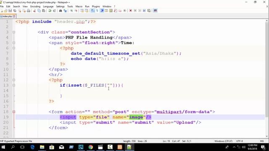Image resolution: width=269 pixels, height=151 pixels.
Task: Collapse the div block fold on line 3
Action: point(14,32)
